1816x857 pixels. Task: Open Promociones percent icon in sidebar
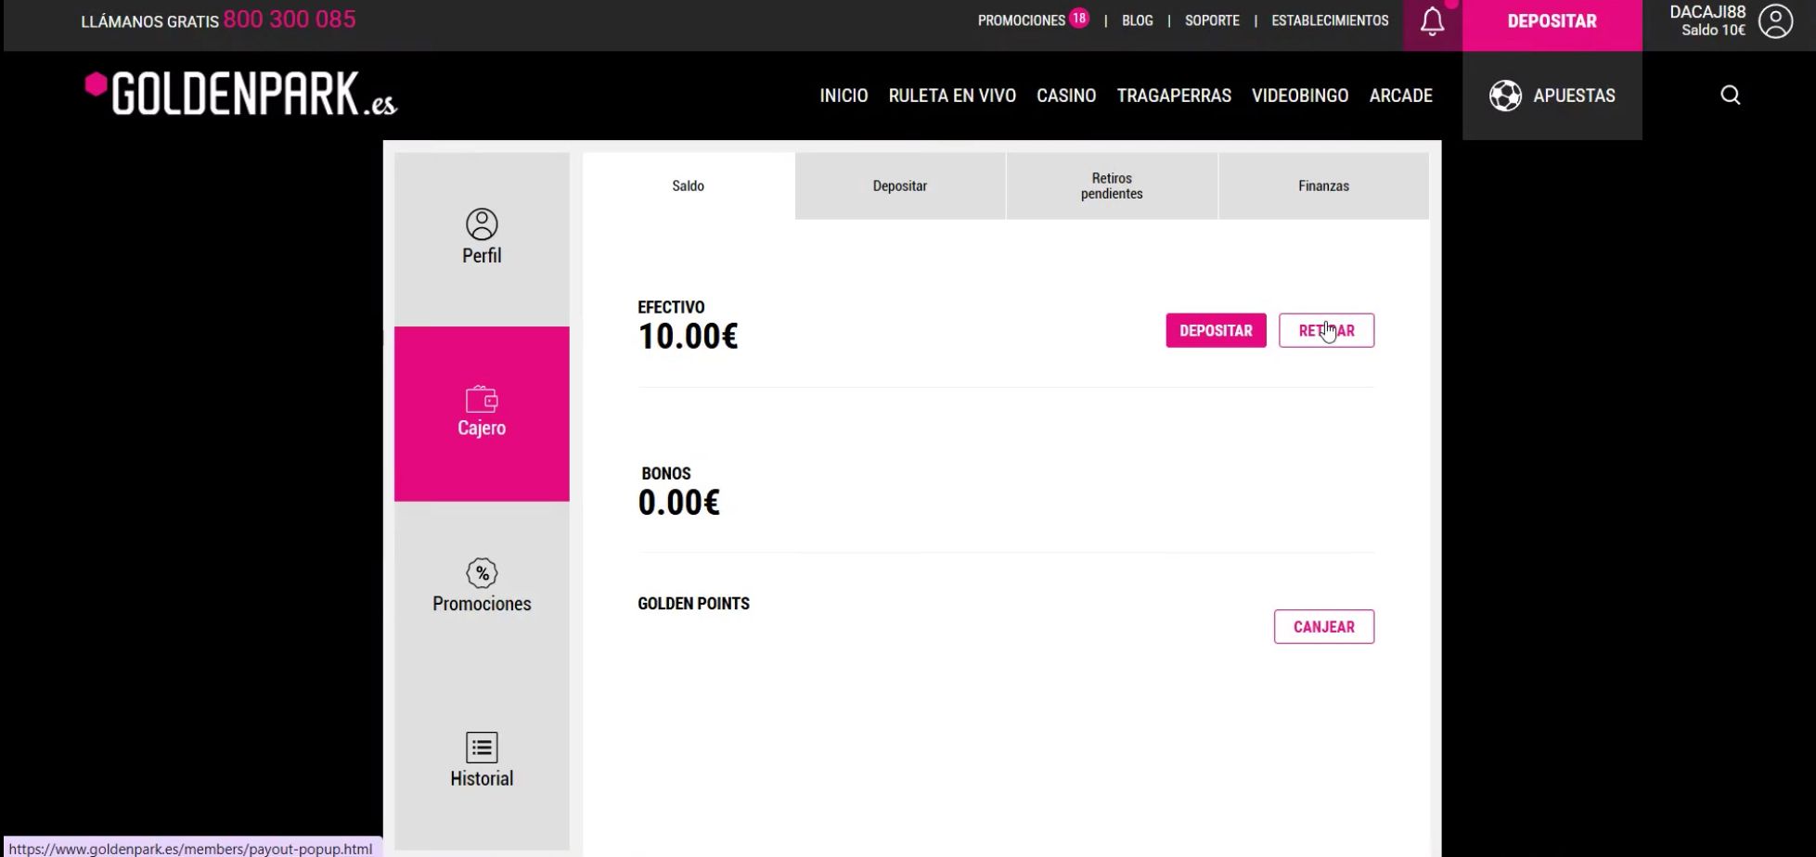(x=482, y=573)
